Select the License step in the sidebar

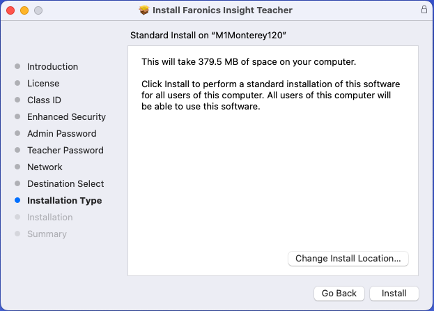43,84
